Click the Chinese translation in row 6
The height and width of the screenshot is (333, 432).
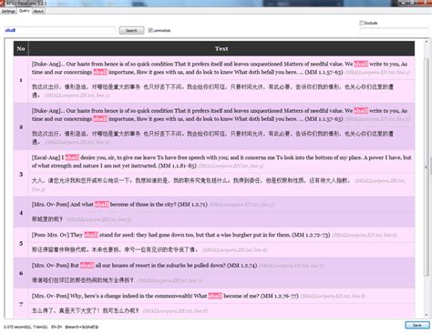(83, 280)
